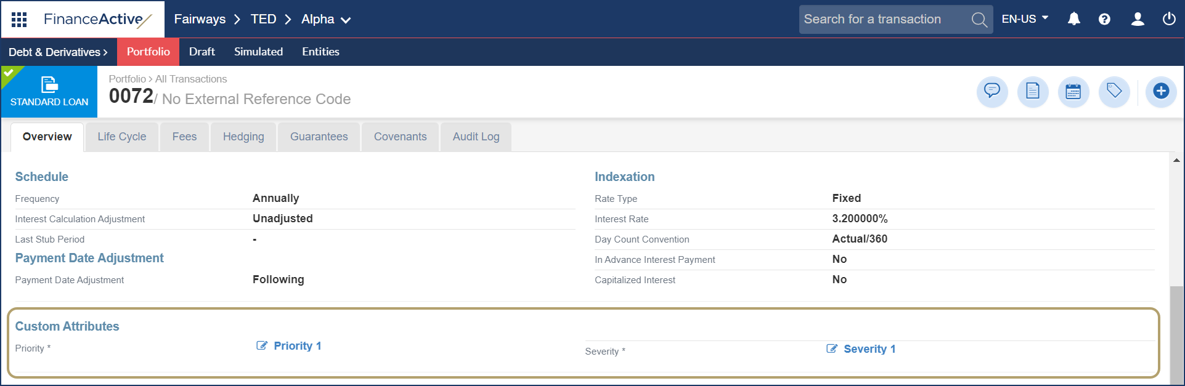
Task: Click the blue plus add icon
Action: 1161,92
